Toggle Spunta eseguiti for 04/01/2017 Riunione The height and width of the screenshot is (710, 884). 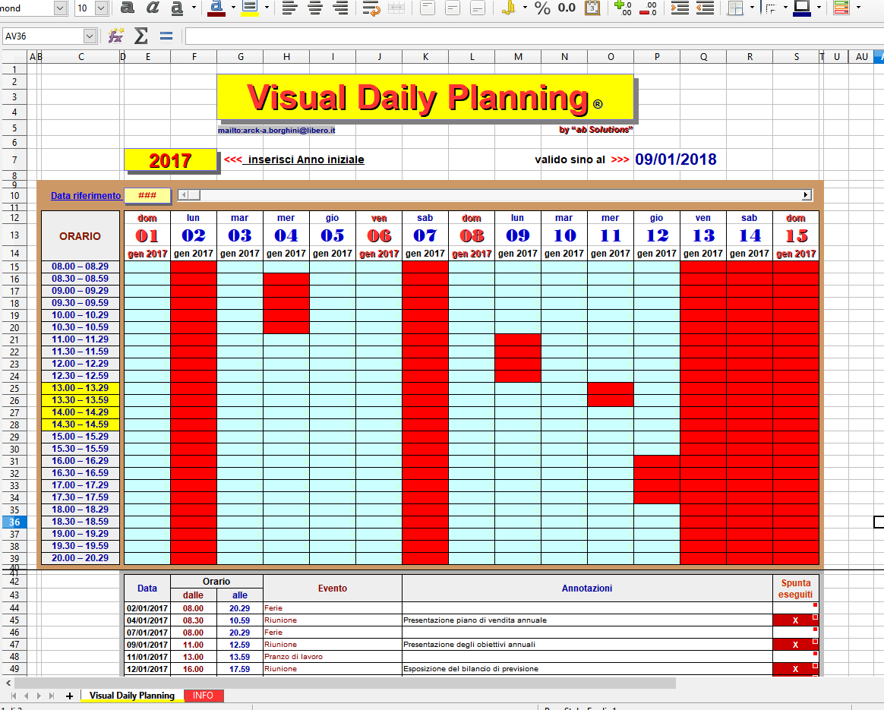tap(795, 620)
